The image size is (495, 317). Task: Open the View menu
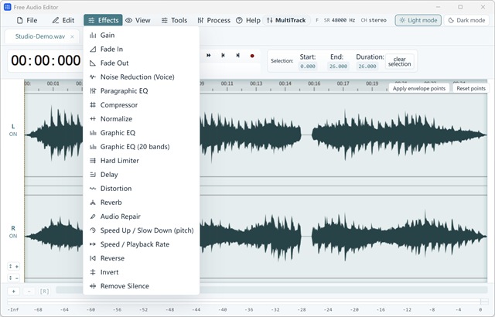click(138, 20)
